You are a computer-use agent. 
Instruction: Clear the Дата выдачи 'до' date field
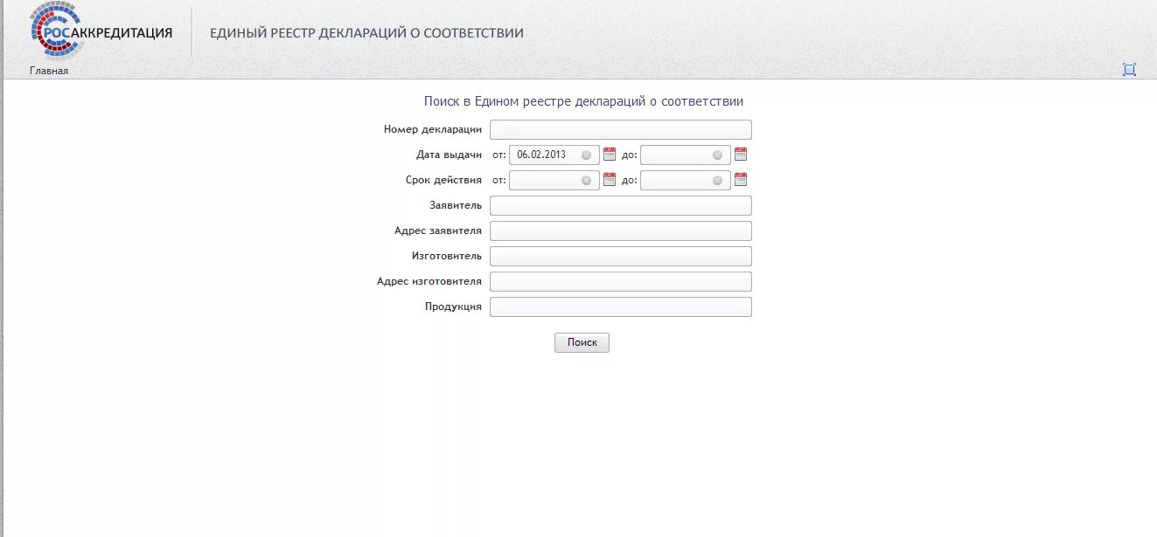[x=717, y=155]
